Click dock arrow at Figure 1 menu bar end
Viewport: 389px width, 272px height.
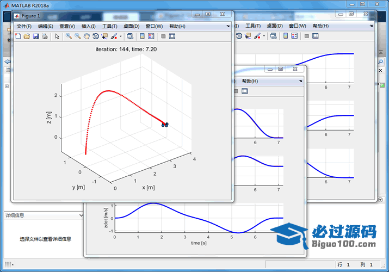228,26
